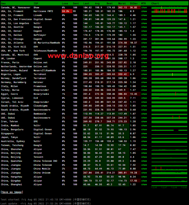This screenshot has height=205, width=189.
Task: Show MTR for Hurricane FMT2 Fremont
Action: (x=144, y=11)
